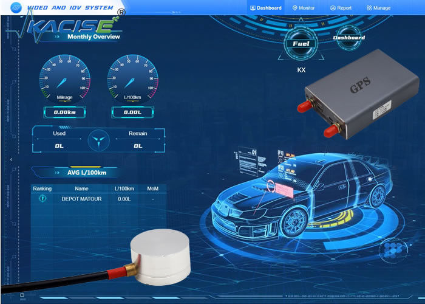The height and width of the screenshot is (304, 425).
Task: Click the rank 1 badge icon
Action: (x=42, y=198)
